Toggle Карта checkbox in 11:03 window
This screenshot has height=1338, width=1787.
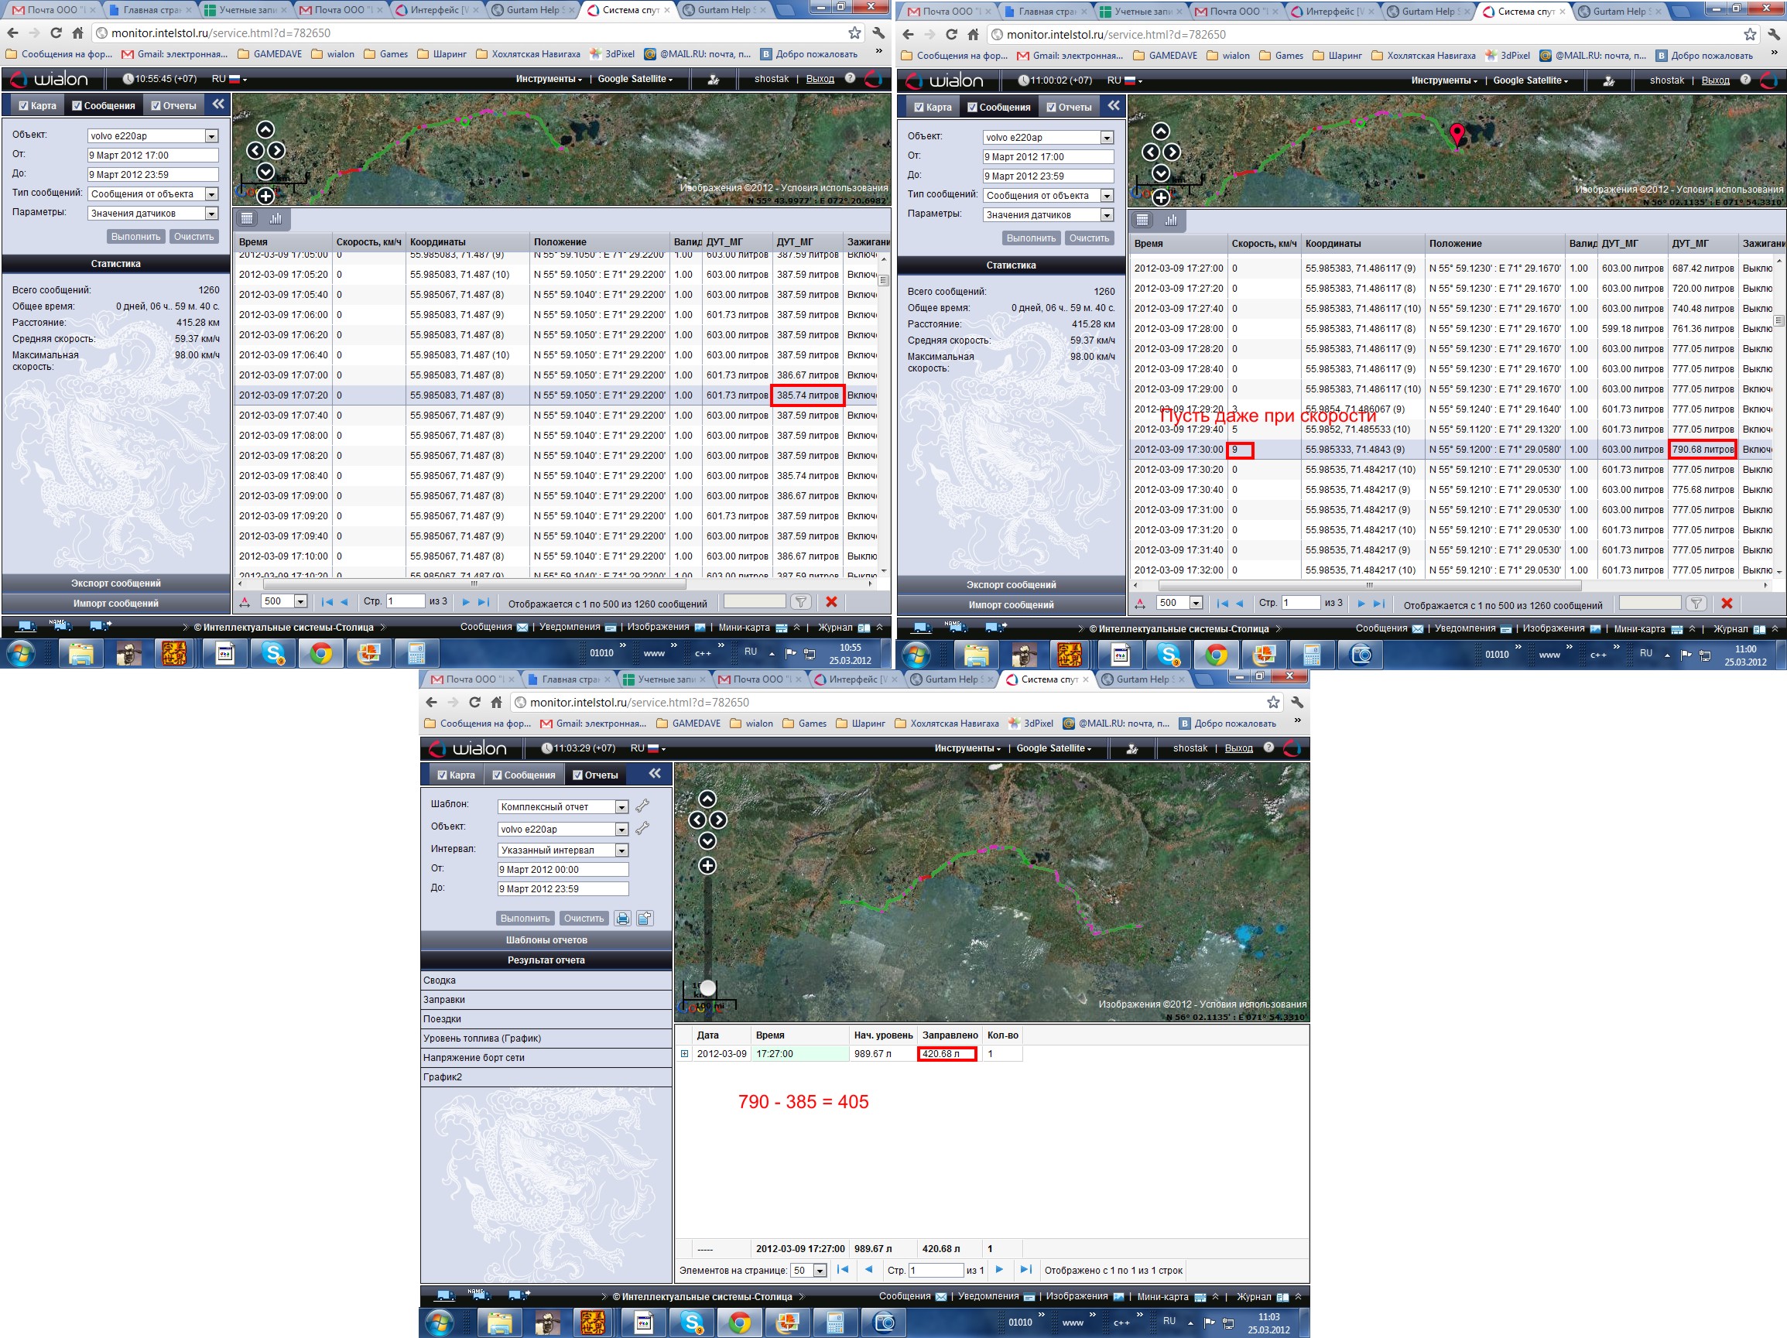point(442,775)
